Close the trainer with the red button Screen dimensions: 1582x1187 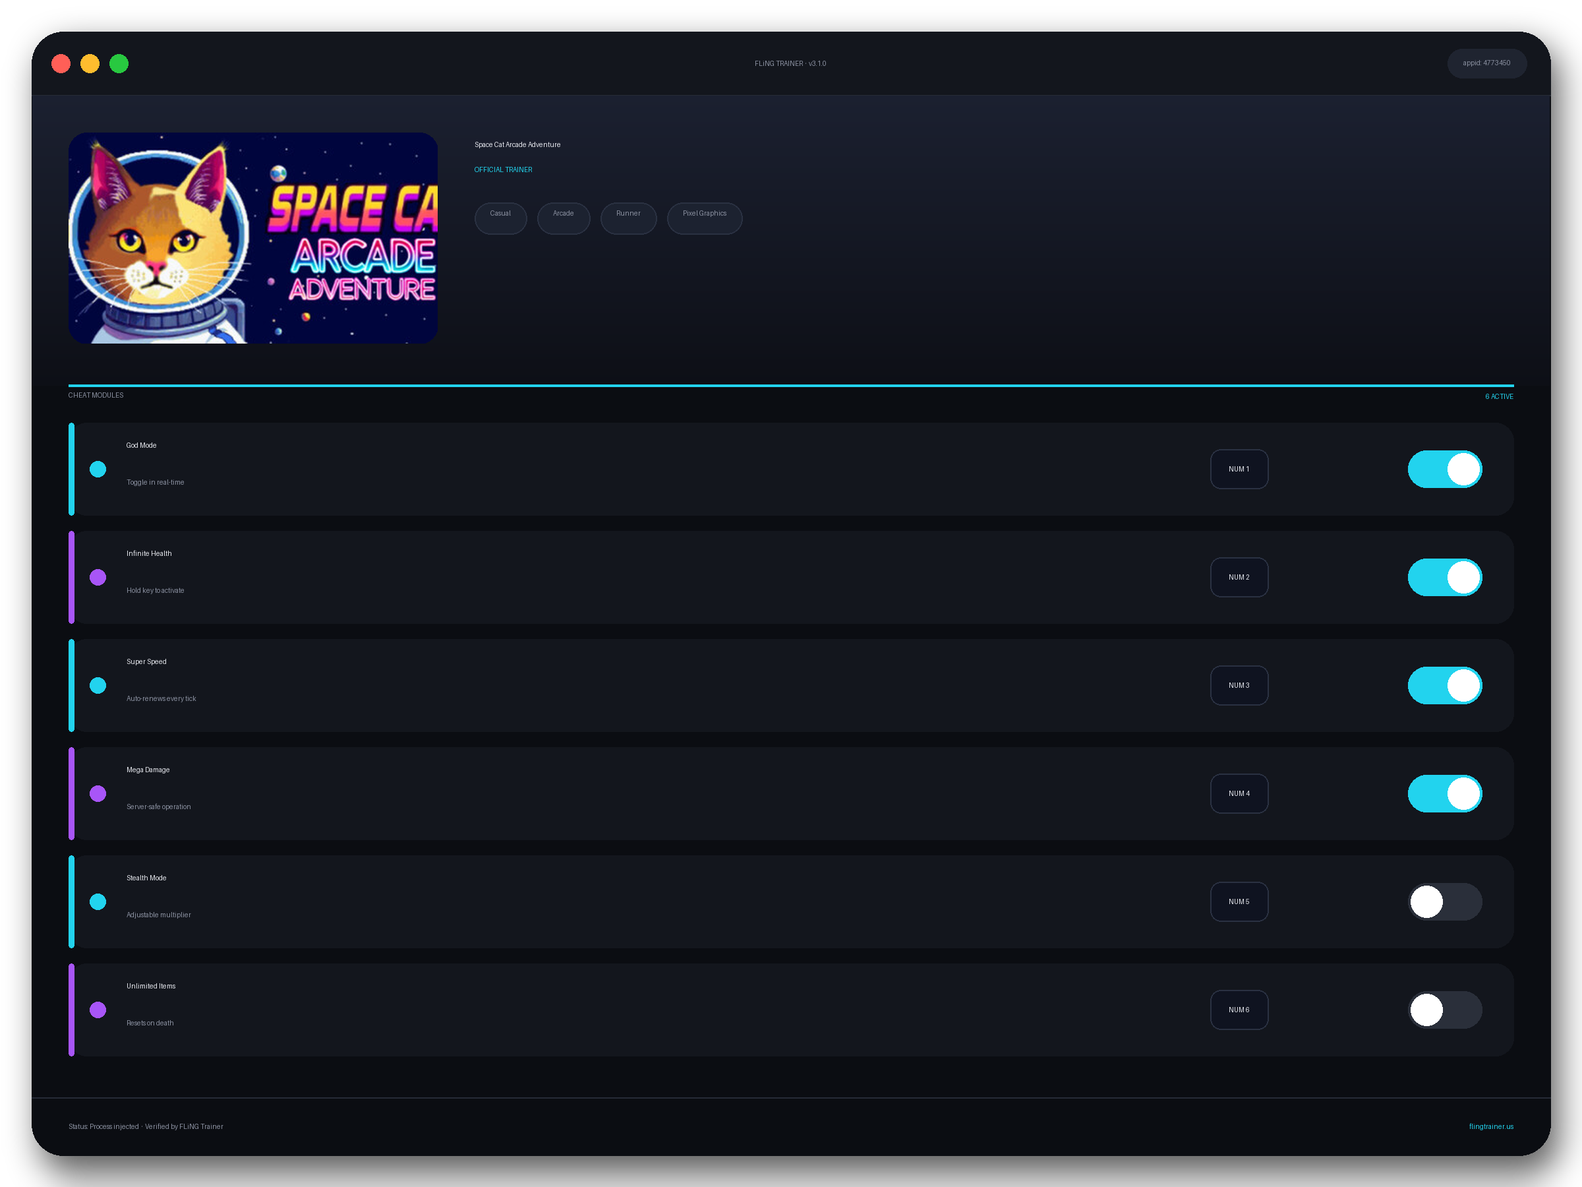point(61,64)
